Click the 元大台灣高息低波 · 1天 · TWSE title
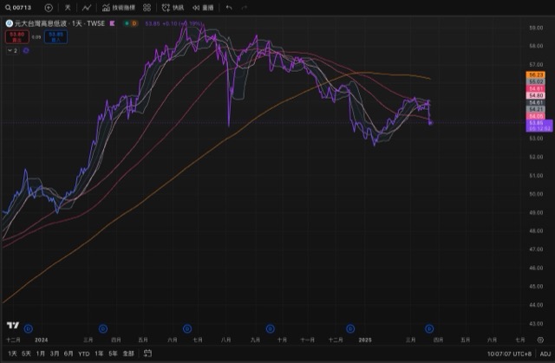This screenshot has height=363, width=555. [x=60, y=23]
